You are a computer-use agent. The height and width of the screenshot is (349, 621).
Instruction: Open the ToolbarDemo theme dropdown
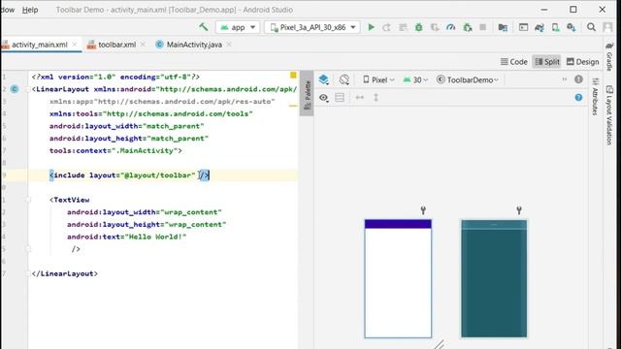point(468,79)
